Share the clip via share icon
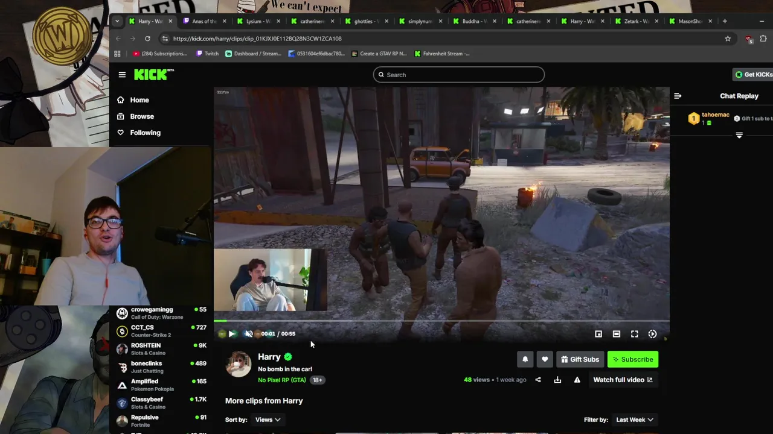Image resolution: width=773 pixels, height=434 pixels. [538, 380]
